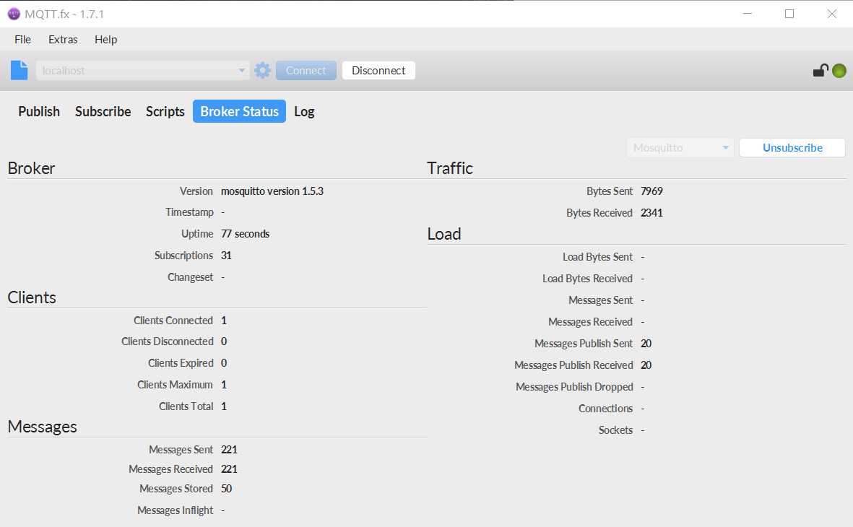The width and height of the screenshot is (853, 527).
Task: Switch to the Subscribe tab
Action: coord(103,111)
